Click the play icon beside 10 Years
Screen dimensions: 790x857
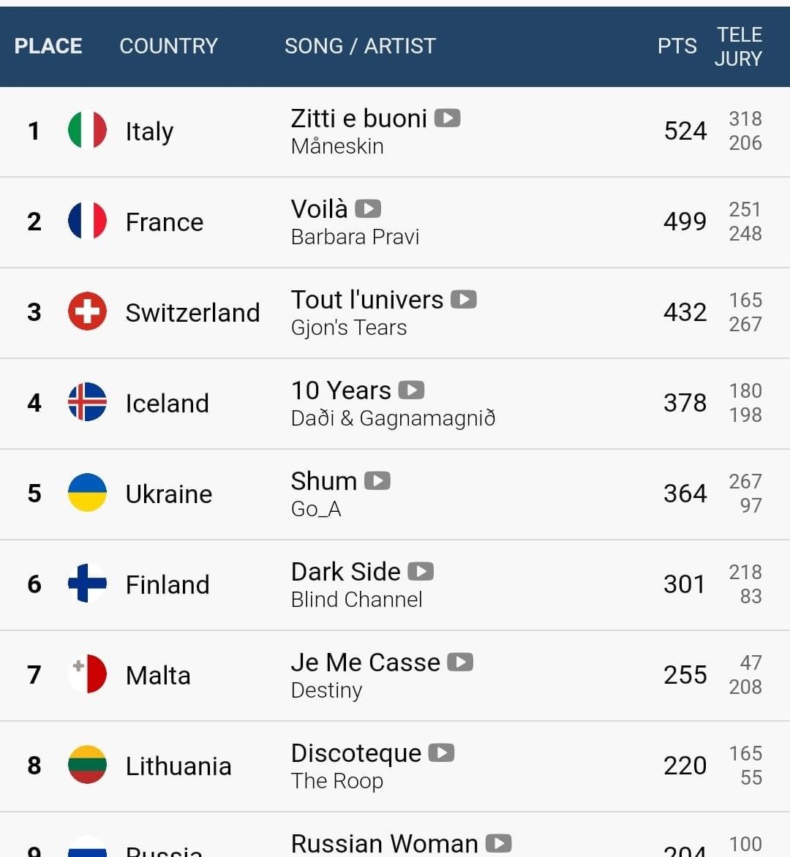point(411,390)
